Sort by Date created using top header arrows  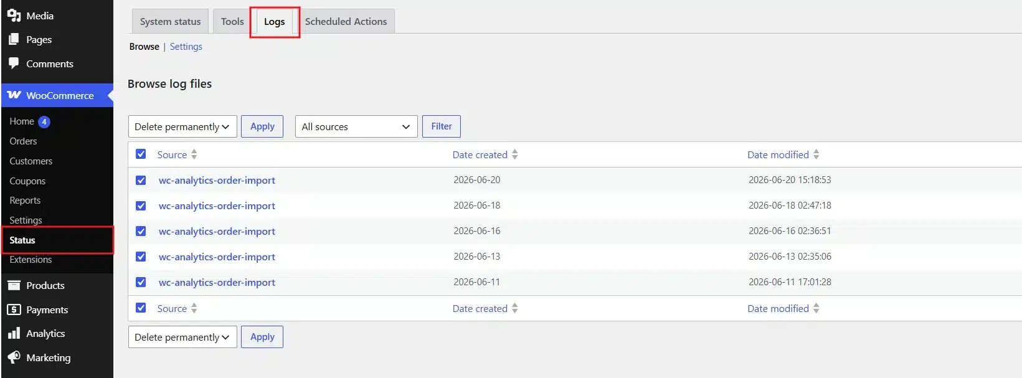click(515, 154)
